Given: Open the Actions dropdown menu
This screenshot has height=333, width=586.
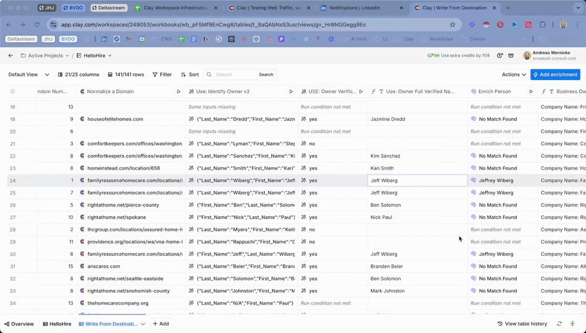Looking at the screenshot, I should 514,74.
